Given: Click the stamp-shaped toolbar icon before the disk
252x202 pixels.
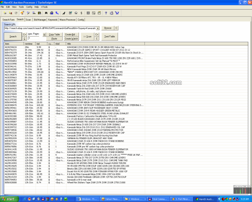Looking at the screenshot, I should pos(34,13).
